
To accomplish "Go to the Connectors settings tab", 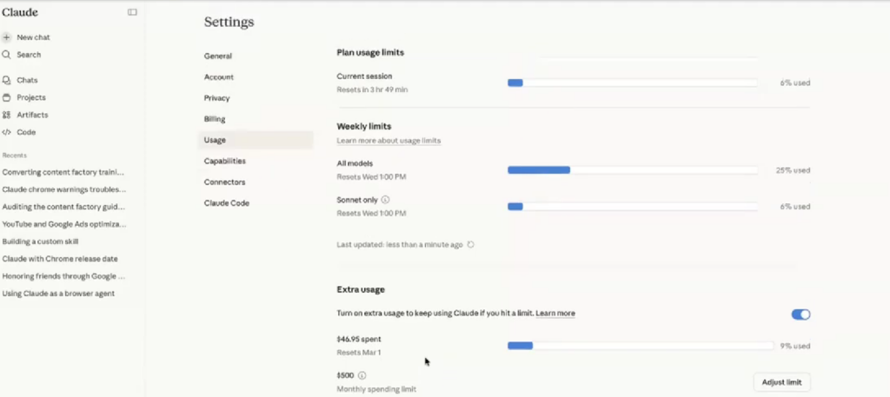I will click(x=224, y=182).
